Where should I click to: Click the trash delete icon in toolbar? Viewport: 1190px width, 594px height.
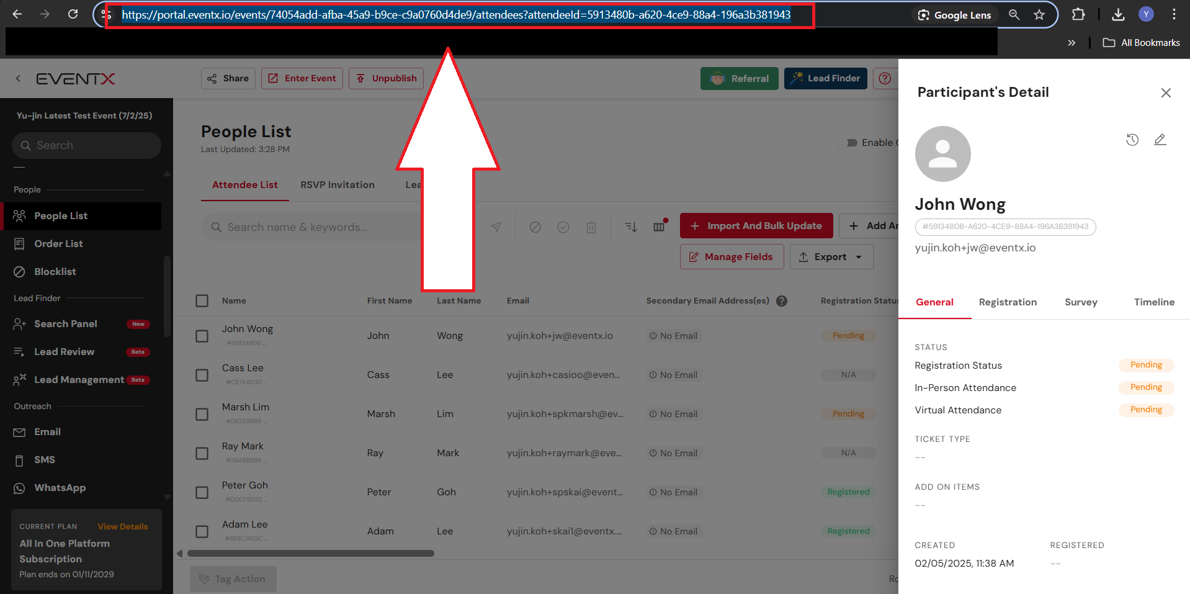pos(591,227)
